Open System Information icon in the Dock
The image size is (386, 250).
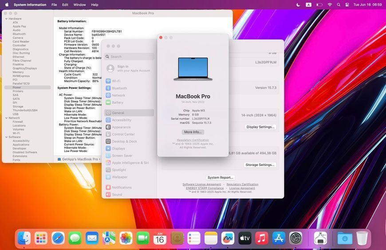click(x=320, y=238)
